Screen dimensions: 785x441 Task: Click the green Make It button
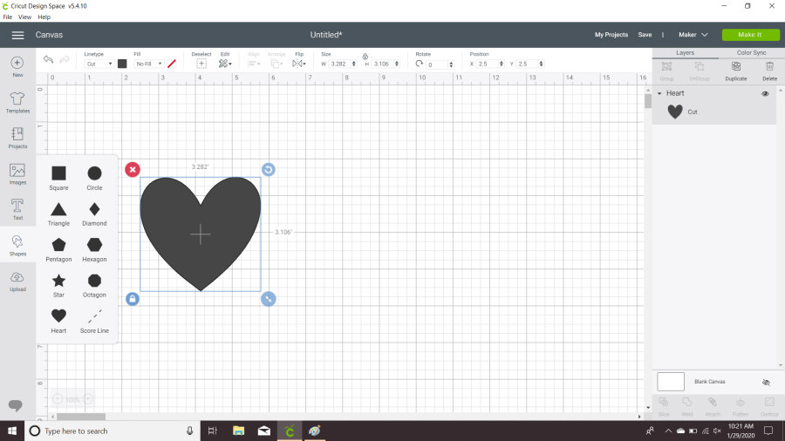(x=748, y=35)
